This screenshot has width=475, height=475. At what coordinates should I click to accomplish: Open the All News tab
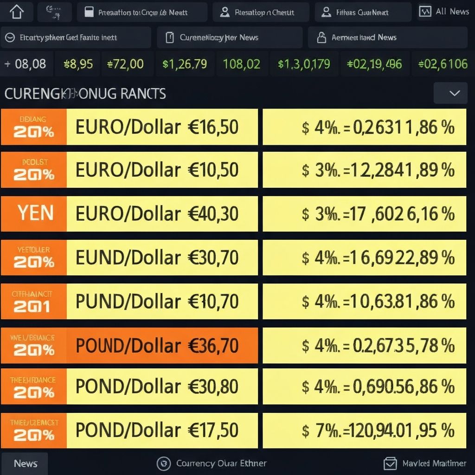pyautogui.click(x=444, y=12)
